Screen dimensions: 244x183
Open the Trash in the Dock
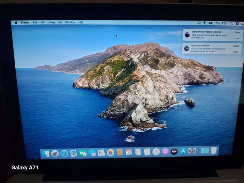[x=214, y=151]
